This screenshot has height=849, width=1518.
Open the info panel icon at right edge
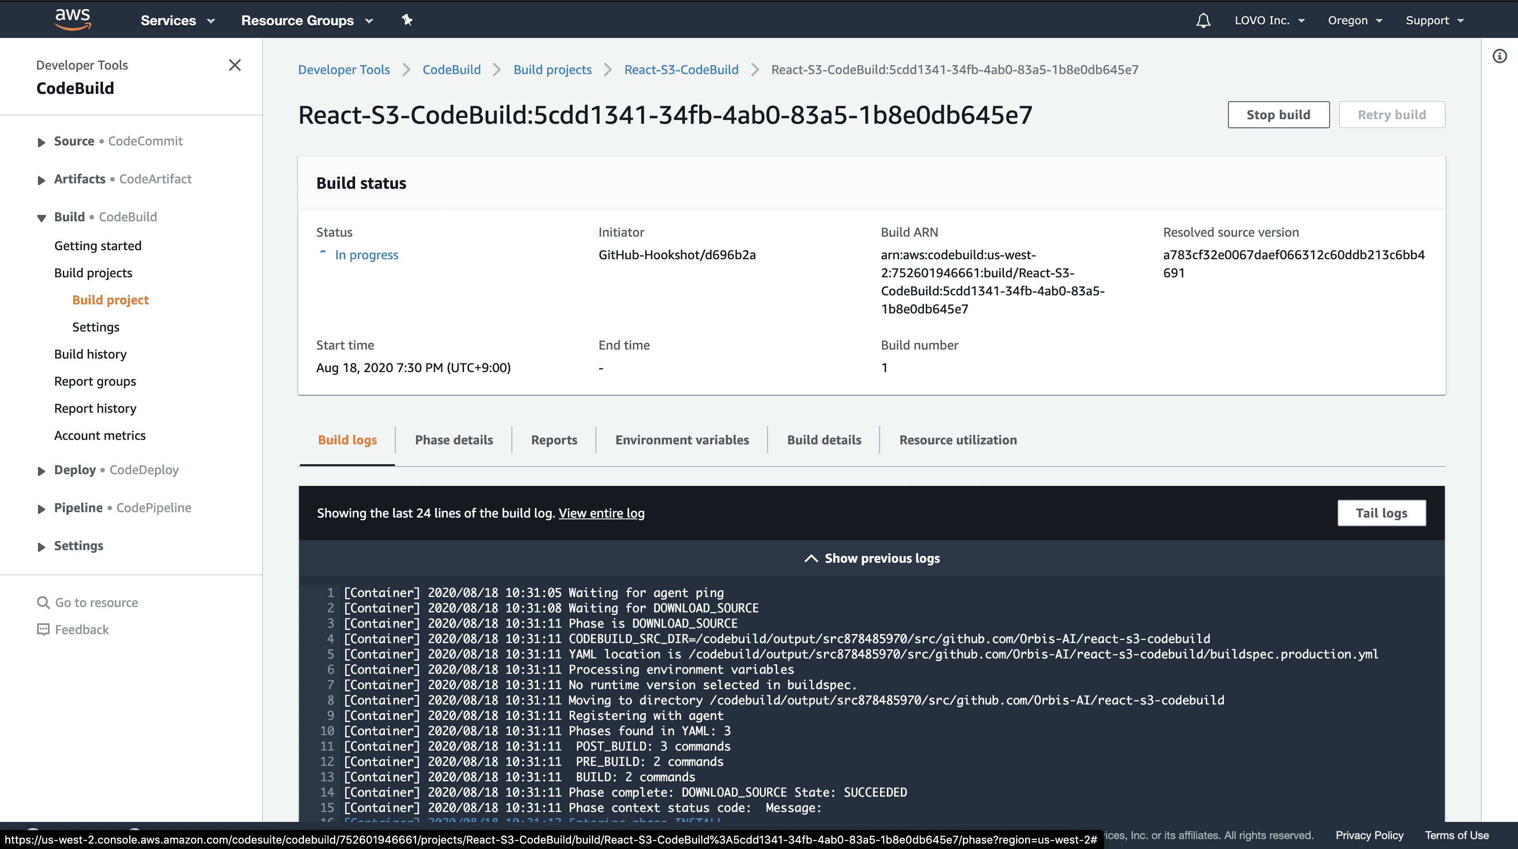pyautogui.click(x=1500, y=56)
